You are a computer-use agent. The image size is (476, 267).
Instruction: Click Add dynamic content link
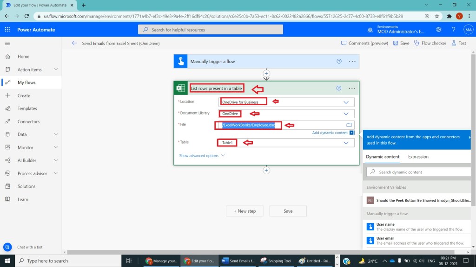pos(330,133)
